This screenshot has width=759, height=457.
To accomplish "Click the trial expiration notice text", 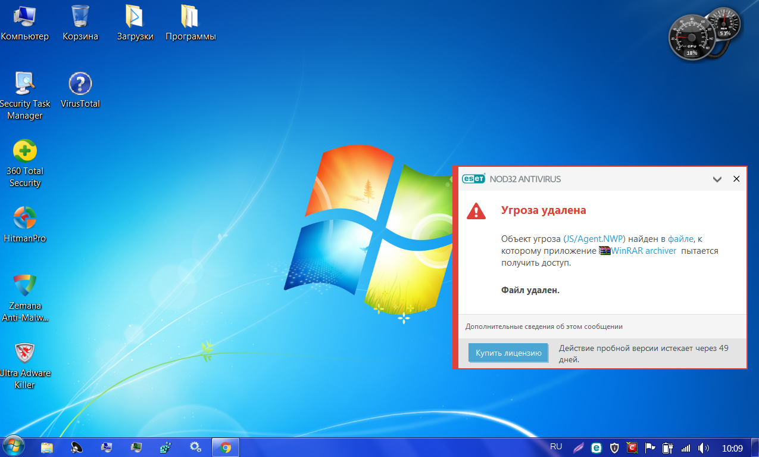I will point(644,353).
